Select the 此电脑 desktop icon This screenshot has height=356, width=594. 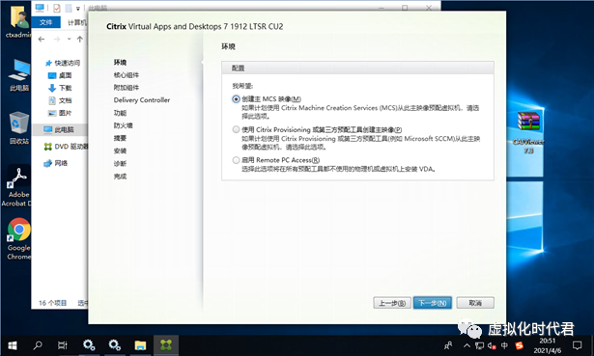click(19, 75)
